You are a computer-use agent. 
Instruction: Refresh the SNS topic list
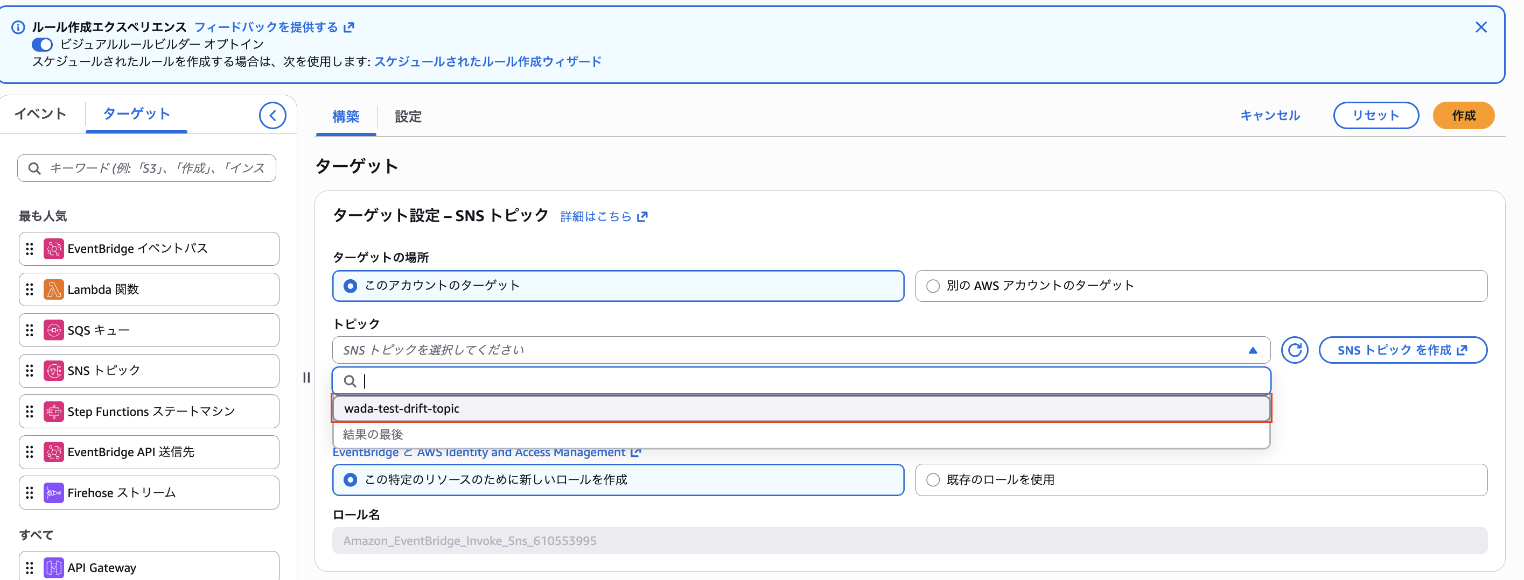pos(1295,349)
